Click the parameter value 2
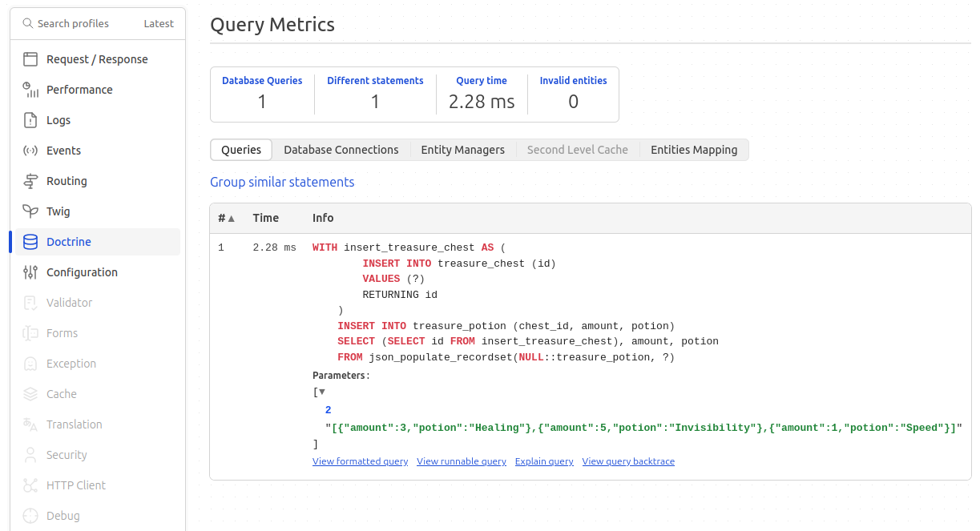The image size is (980, 531). (329, 410)
